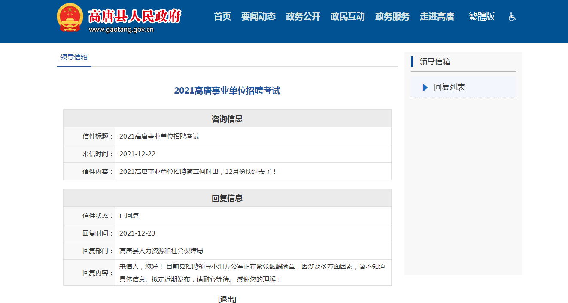
Task: Click the www.gaotang.gov.cn address text
Action: coord(121,30)
